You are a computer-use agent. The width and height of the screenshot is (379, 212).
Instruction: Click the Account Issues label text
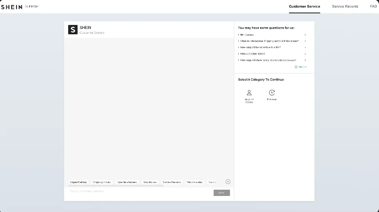pyautogui.click(x=249, y=101)
